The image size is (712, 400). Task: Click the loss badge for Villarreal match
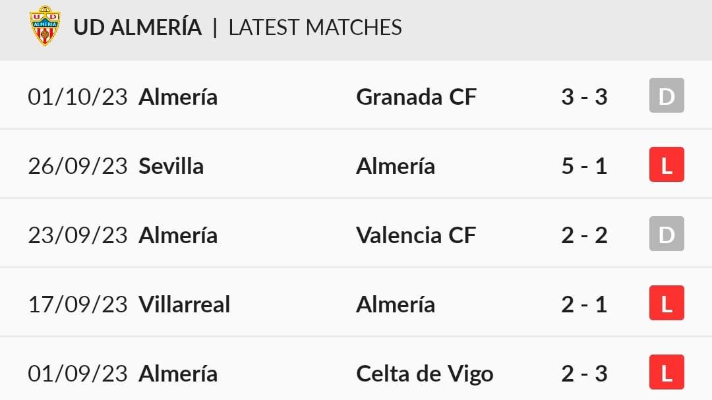coord(667,303)
